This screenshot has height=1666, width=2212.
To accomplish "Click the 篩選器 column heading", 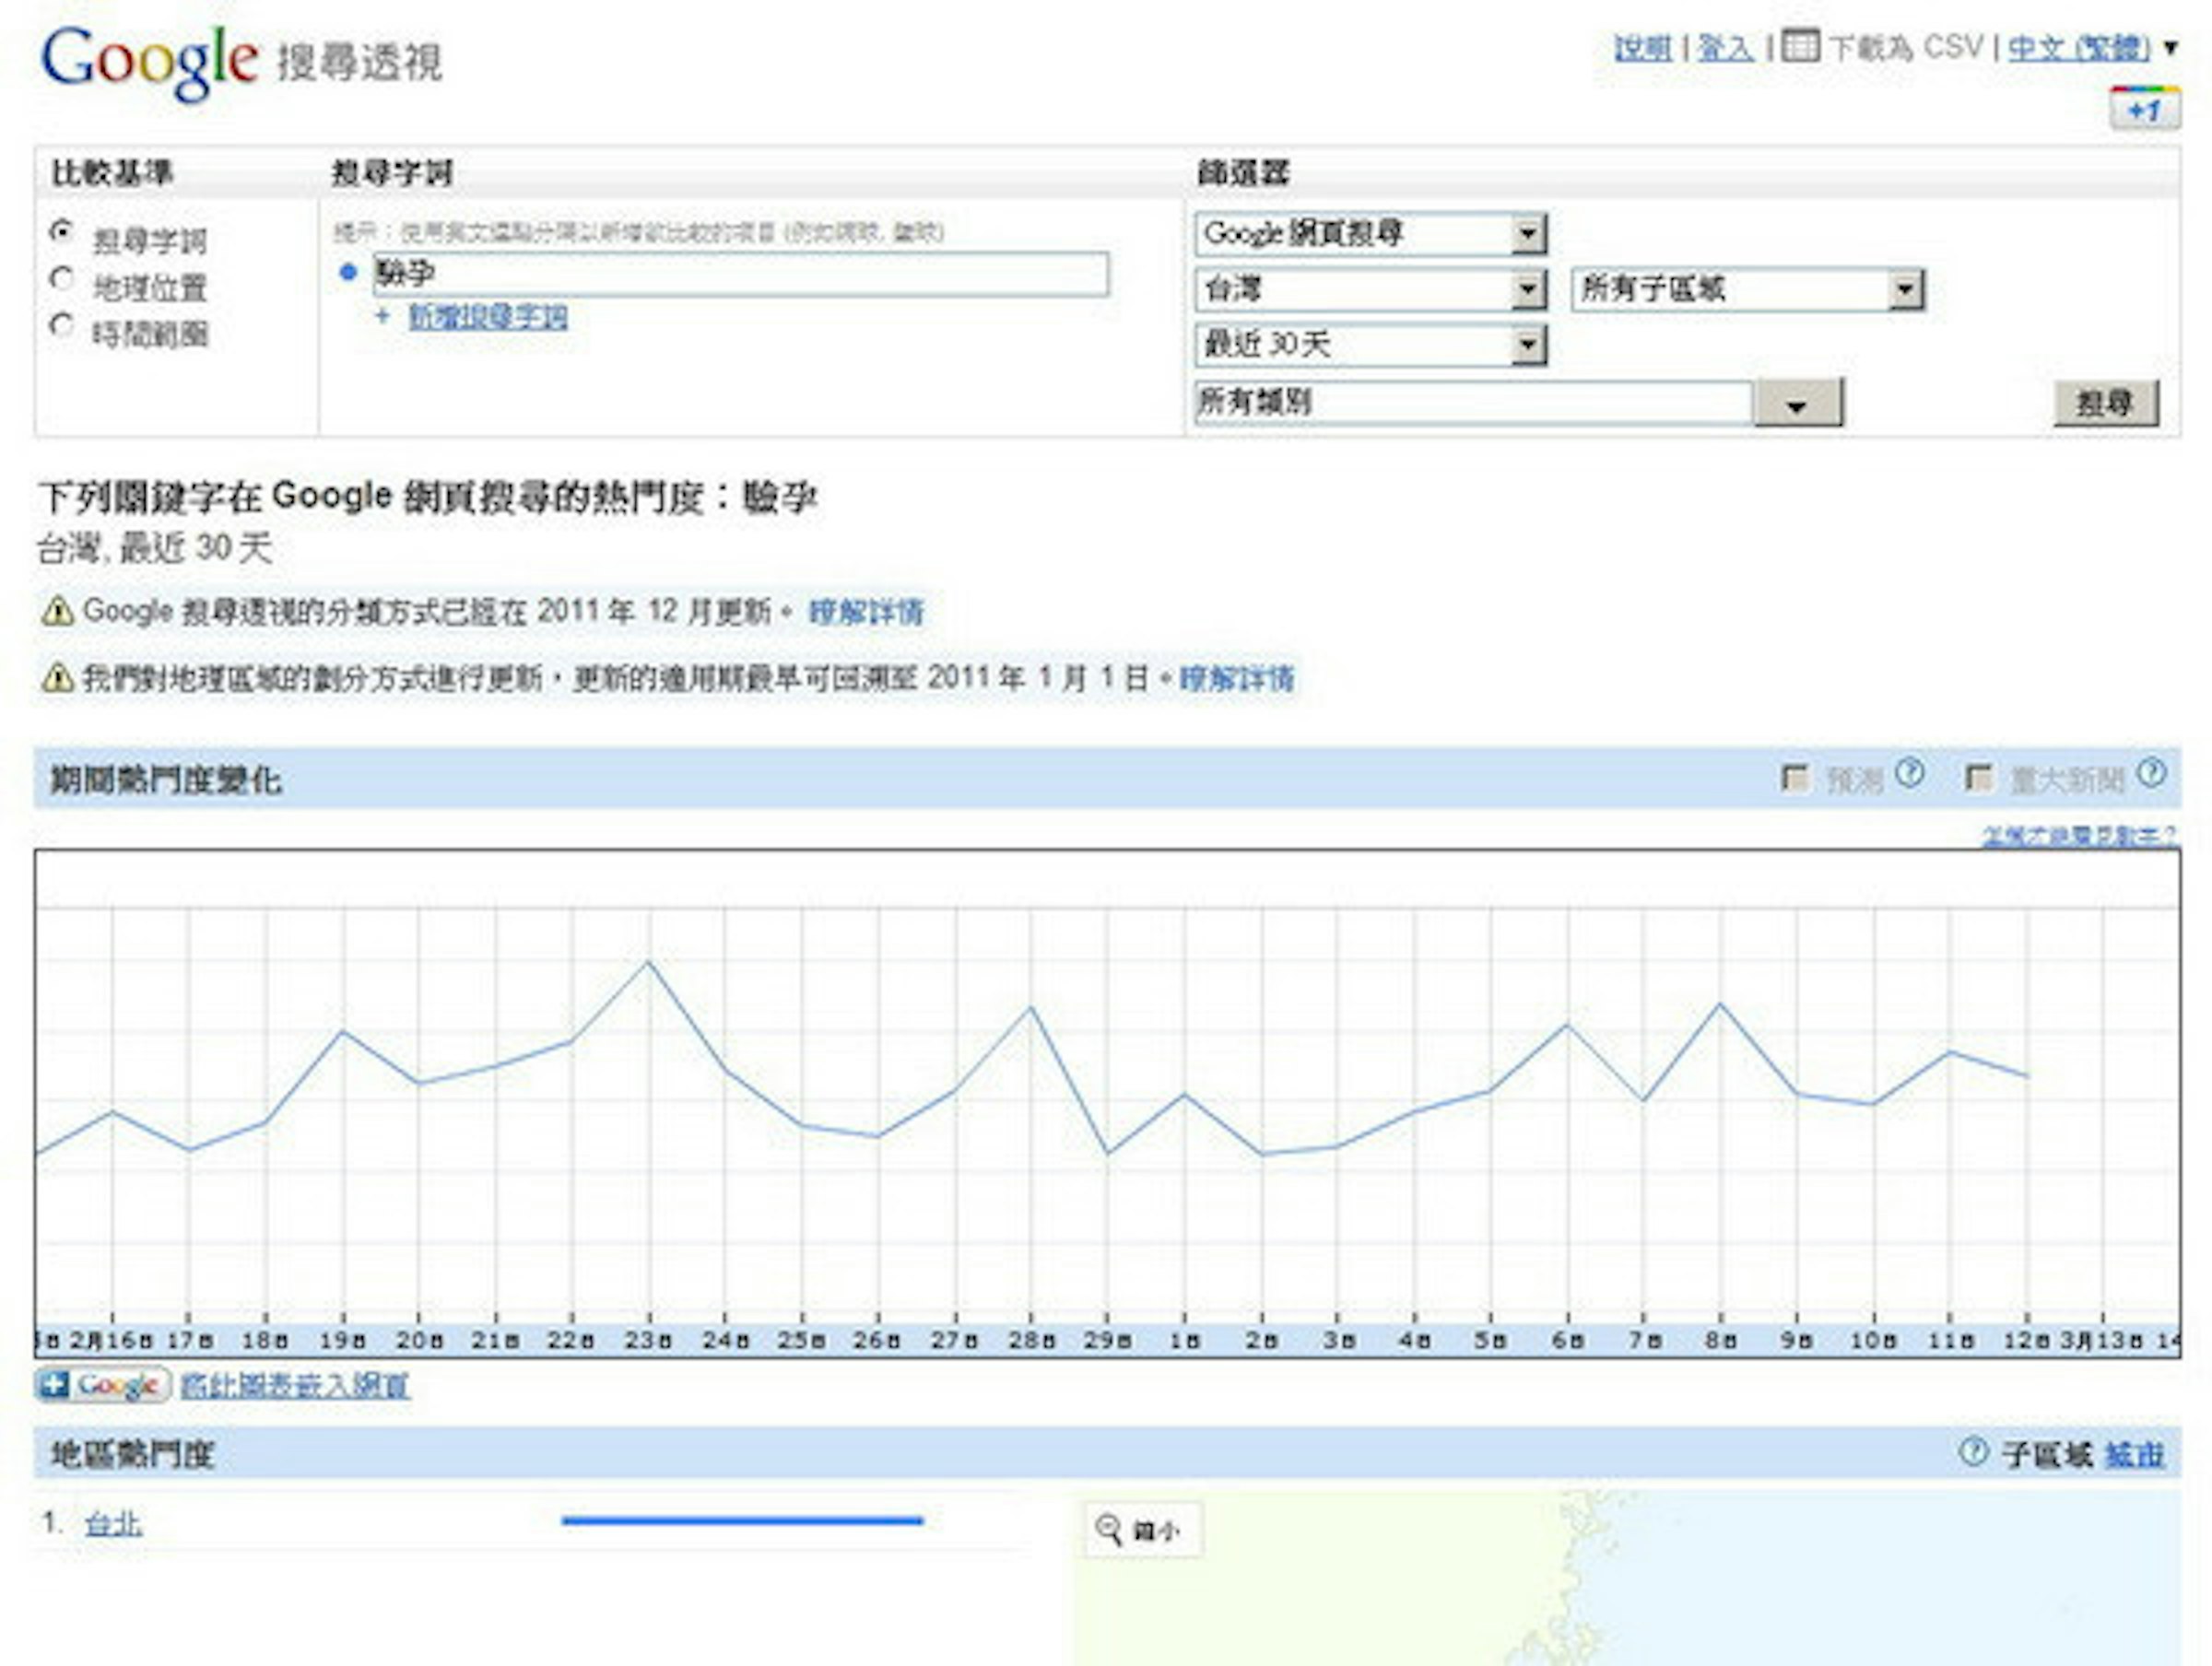I will [1243, 172].
